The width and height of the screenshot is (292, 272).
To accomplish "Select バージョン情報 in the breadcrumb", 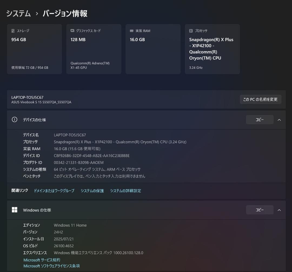I will click(65, 13).
